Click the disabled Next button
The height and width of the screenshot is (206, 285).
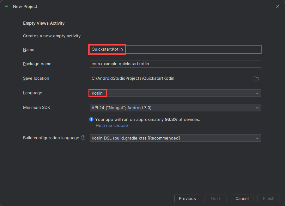pyautogui.click(x=215, y=198)
